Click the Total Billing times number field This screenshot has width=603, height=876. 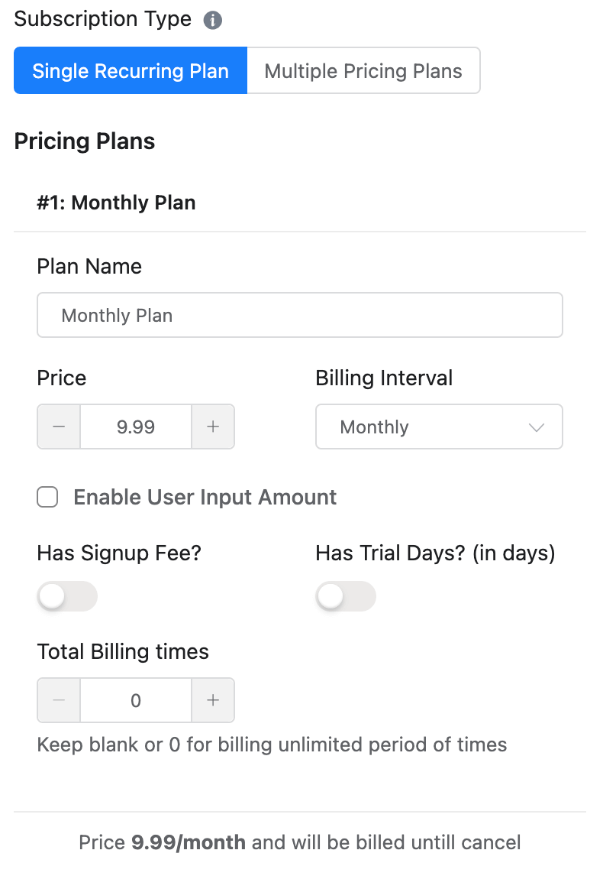point(136,700)
